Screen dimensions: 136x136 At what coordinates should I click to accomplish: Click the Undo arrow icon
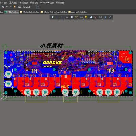point(7,7)
